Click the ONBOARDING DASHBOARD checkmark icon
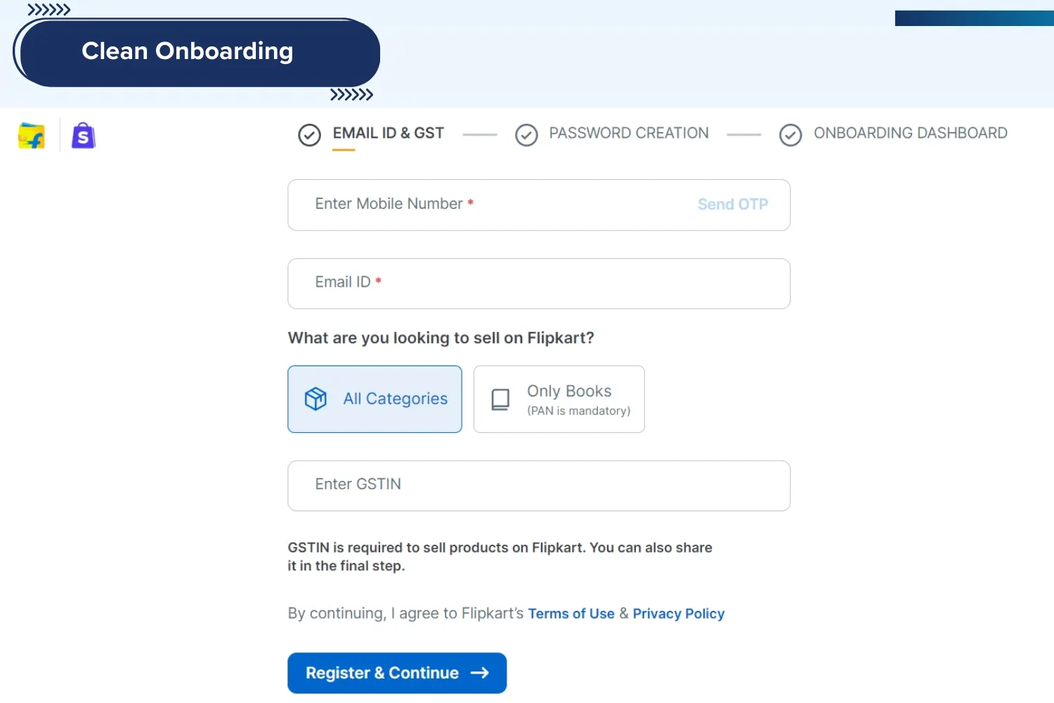This screenshot has height=703, width=1054. click(x=790, y=134)
